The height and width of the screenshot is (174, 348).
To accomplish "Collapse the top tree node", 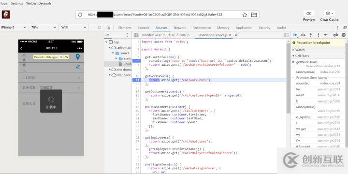I will point(107,42).
